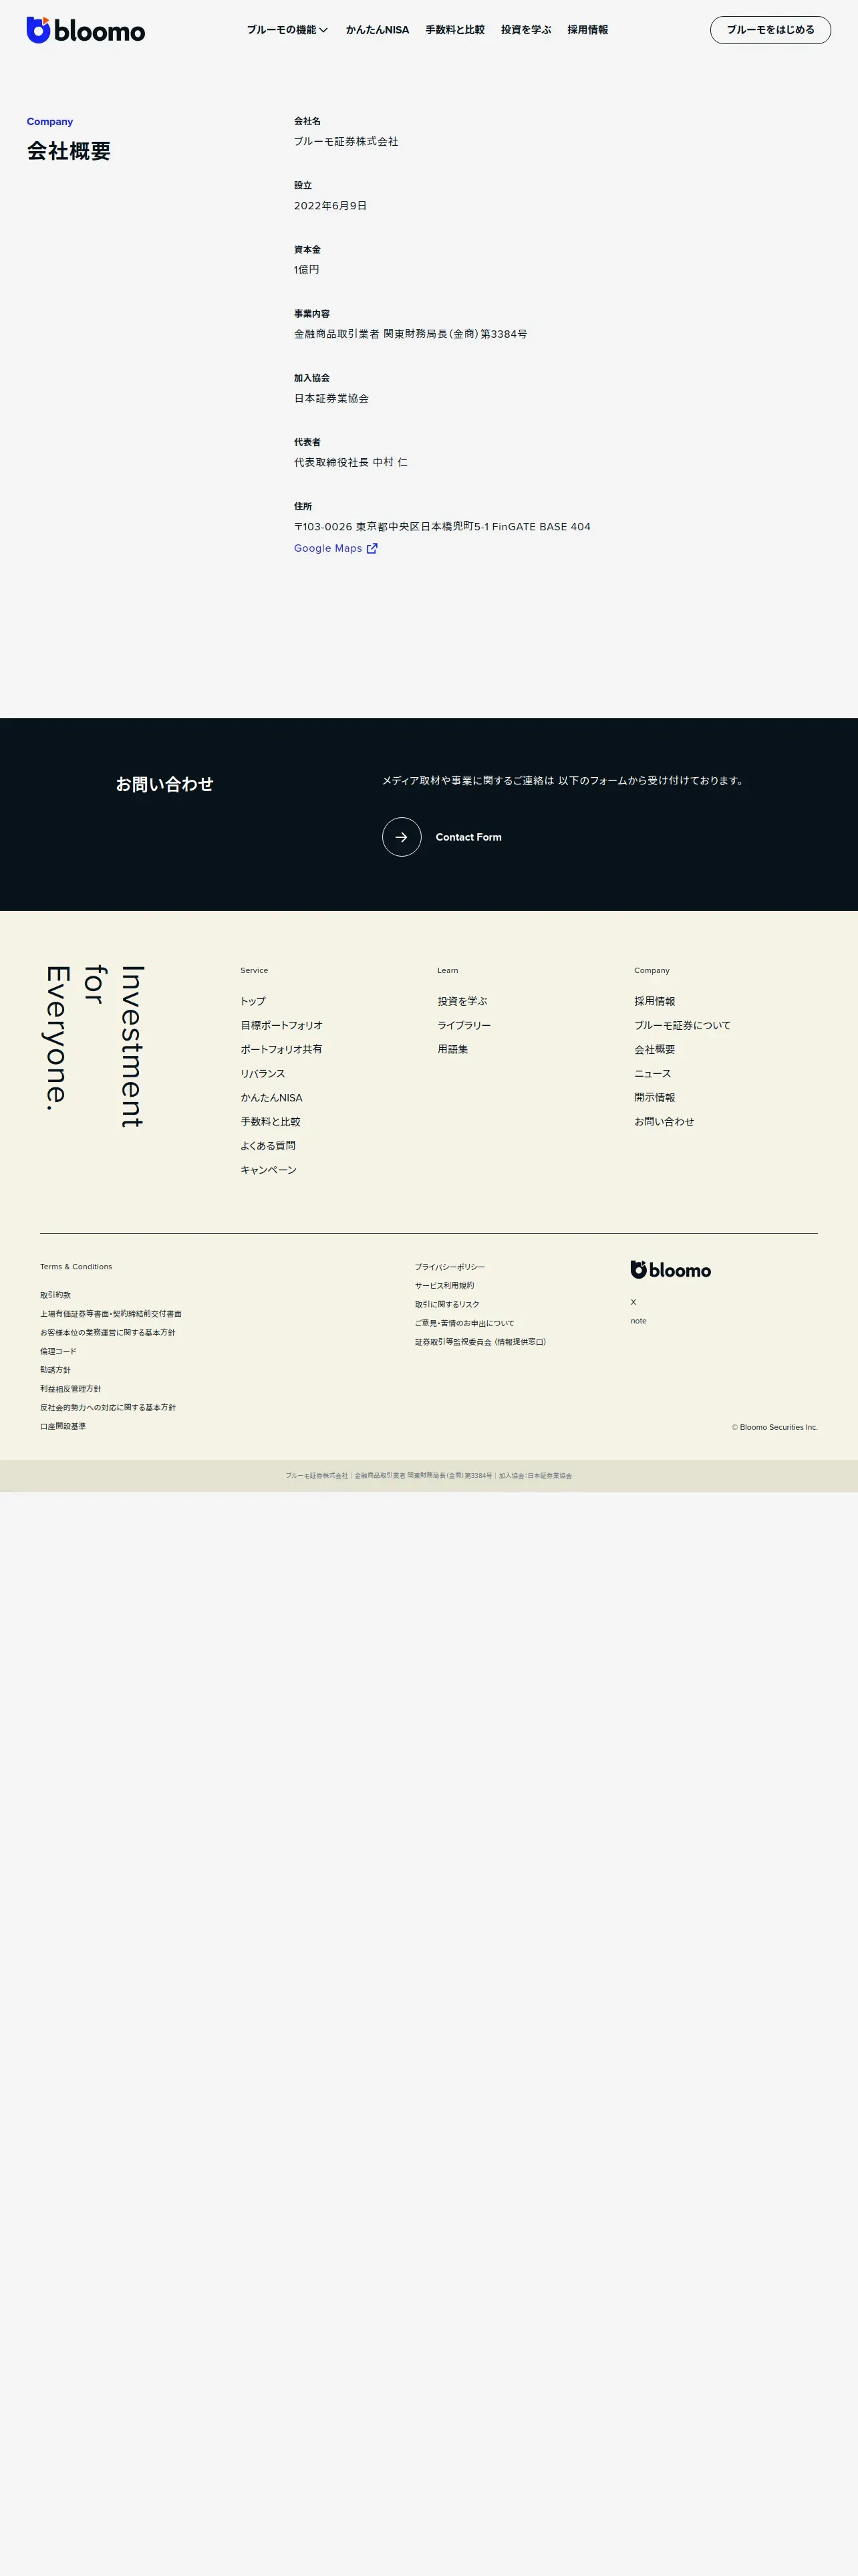Open ご意見・苦情のお申出について link
The image size is (858, 2576).
[x=464, y=1323]
